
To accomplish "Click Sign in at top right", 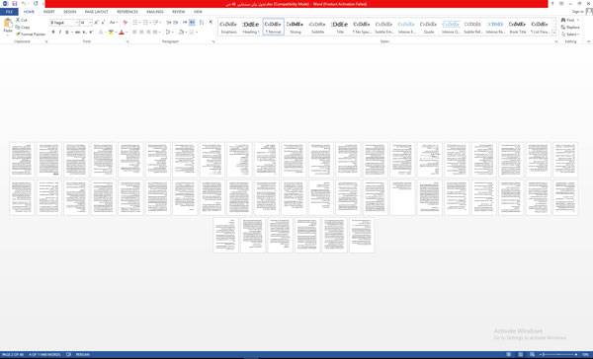I will pyautogui.click(x=577, y=12).
